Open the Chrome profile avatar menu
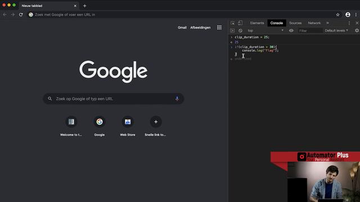Image resolution: width=360 pixels, height=202 pixels. (x=348, y=15)
